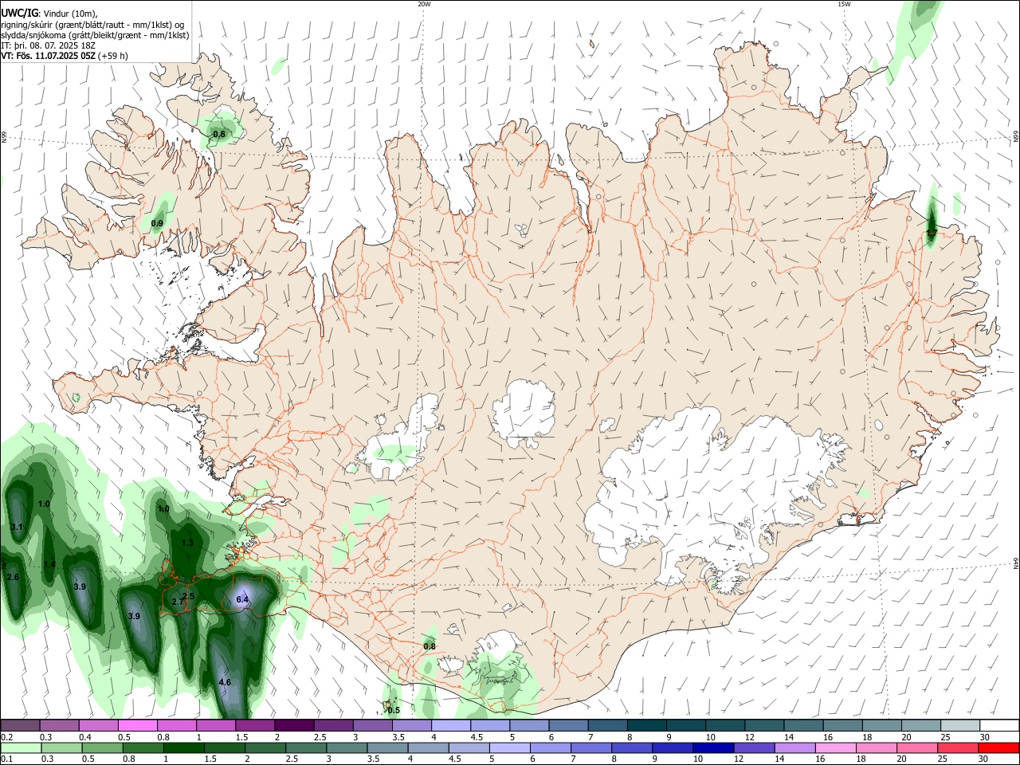Image resolution: width=1020 pixels, height=765 pixels.
Task: Click the 1.4 precipitation value label
Action: (49, 564)
